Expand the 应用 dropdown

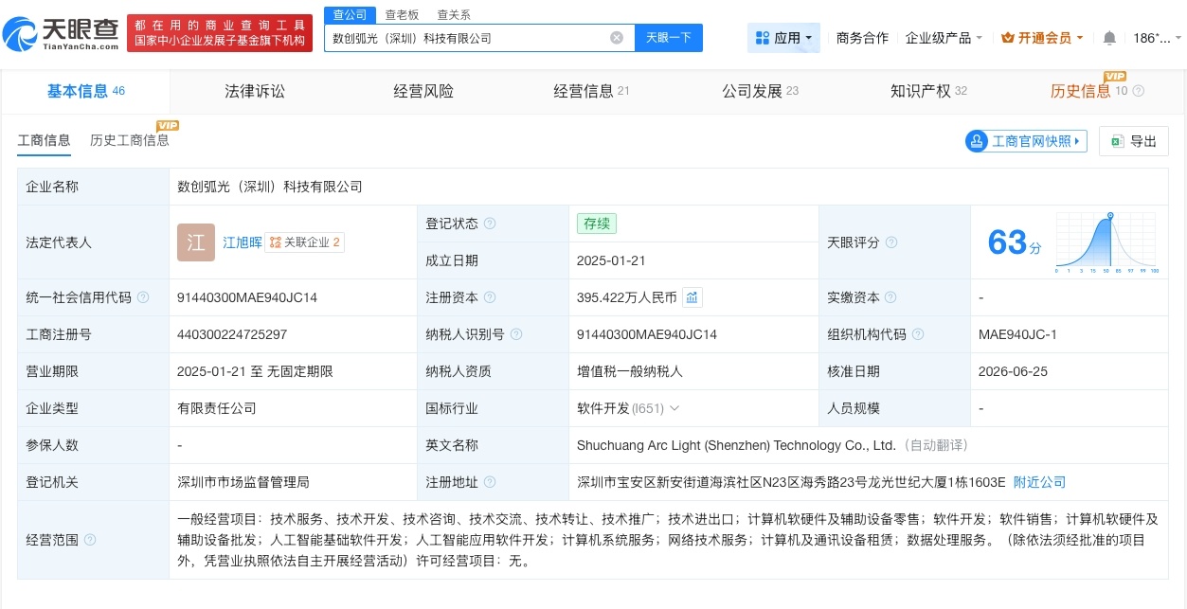tap(809, 39)
